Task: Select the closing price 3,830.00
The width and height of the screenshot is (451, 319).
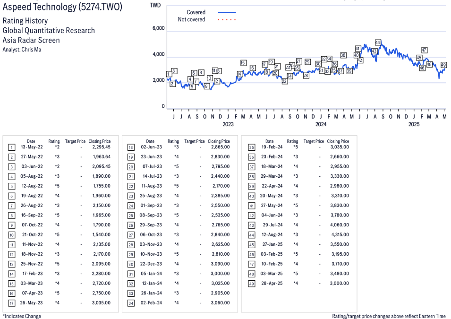Action: click(x=340, y=205)
